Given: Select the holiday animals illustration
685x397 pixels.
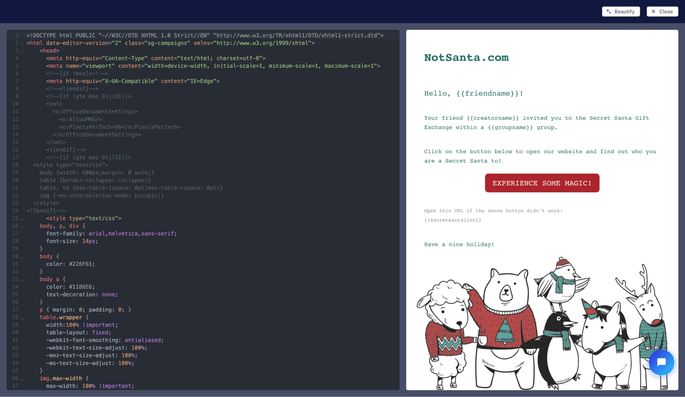Looking at the screenshot, I should (x=541, y=323).
